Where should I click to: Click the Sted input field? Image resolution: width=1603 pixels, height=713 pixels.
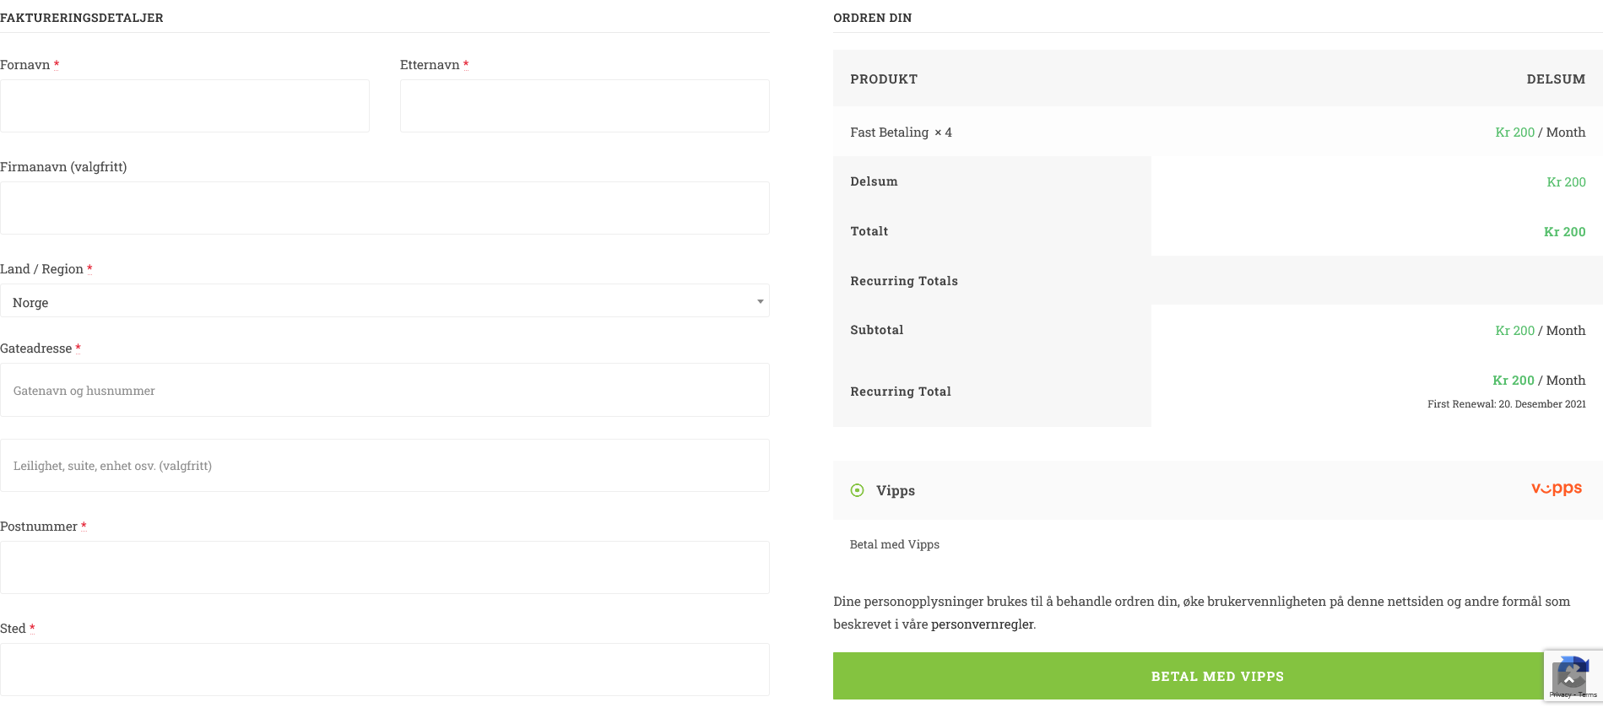(385, 669)
